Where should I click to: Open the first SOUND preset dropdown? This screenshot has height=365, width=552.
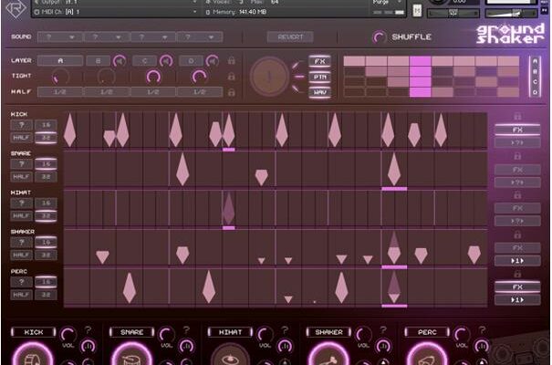pos(59,37)
